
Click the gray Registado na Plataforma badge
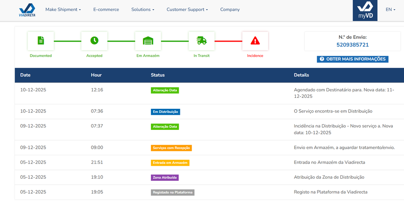[173, 192]
